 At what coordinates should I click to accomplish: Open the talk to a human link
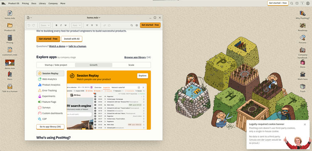(77, 46)
